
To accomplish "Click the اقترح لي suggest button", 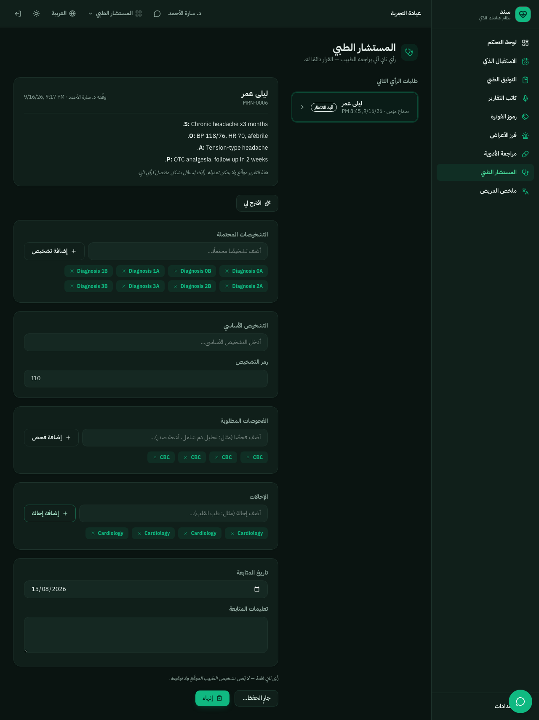I will click(257, 203).
